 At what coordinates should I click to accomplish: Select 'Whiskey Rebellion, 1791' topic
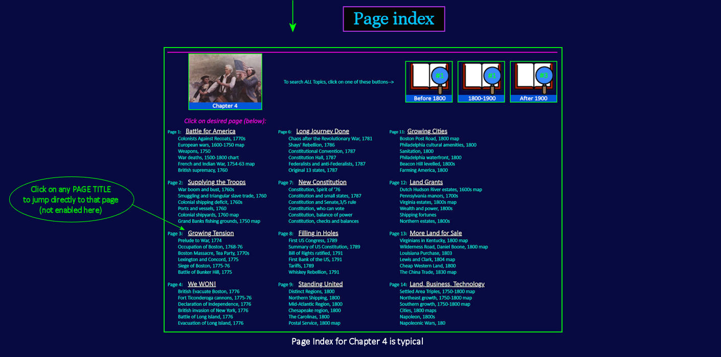(x=314, y=272)
